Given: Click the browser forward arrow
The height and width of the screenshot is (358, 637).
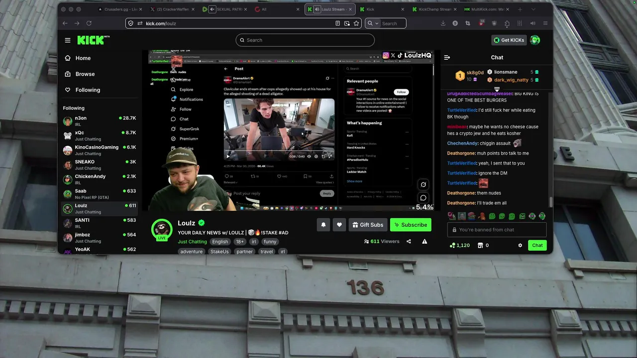Looking at the screenshot, I should (77, 23).
